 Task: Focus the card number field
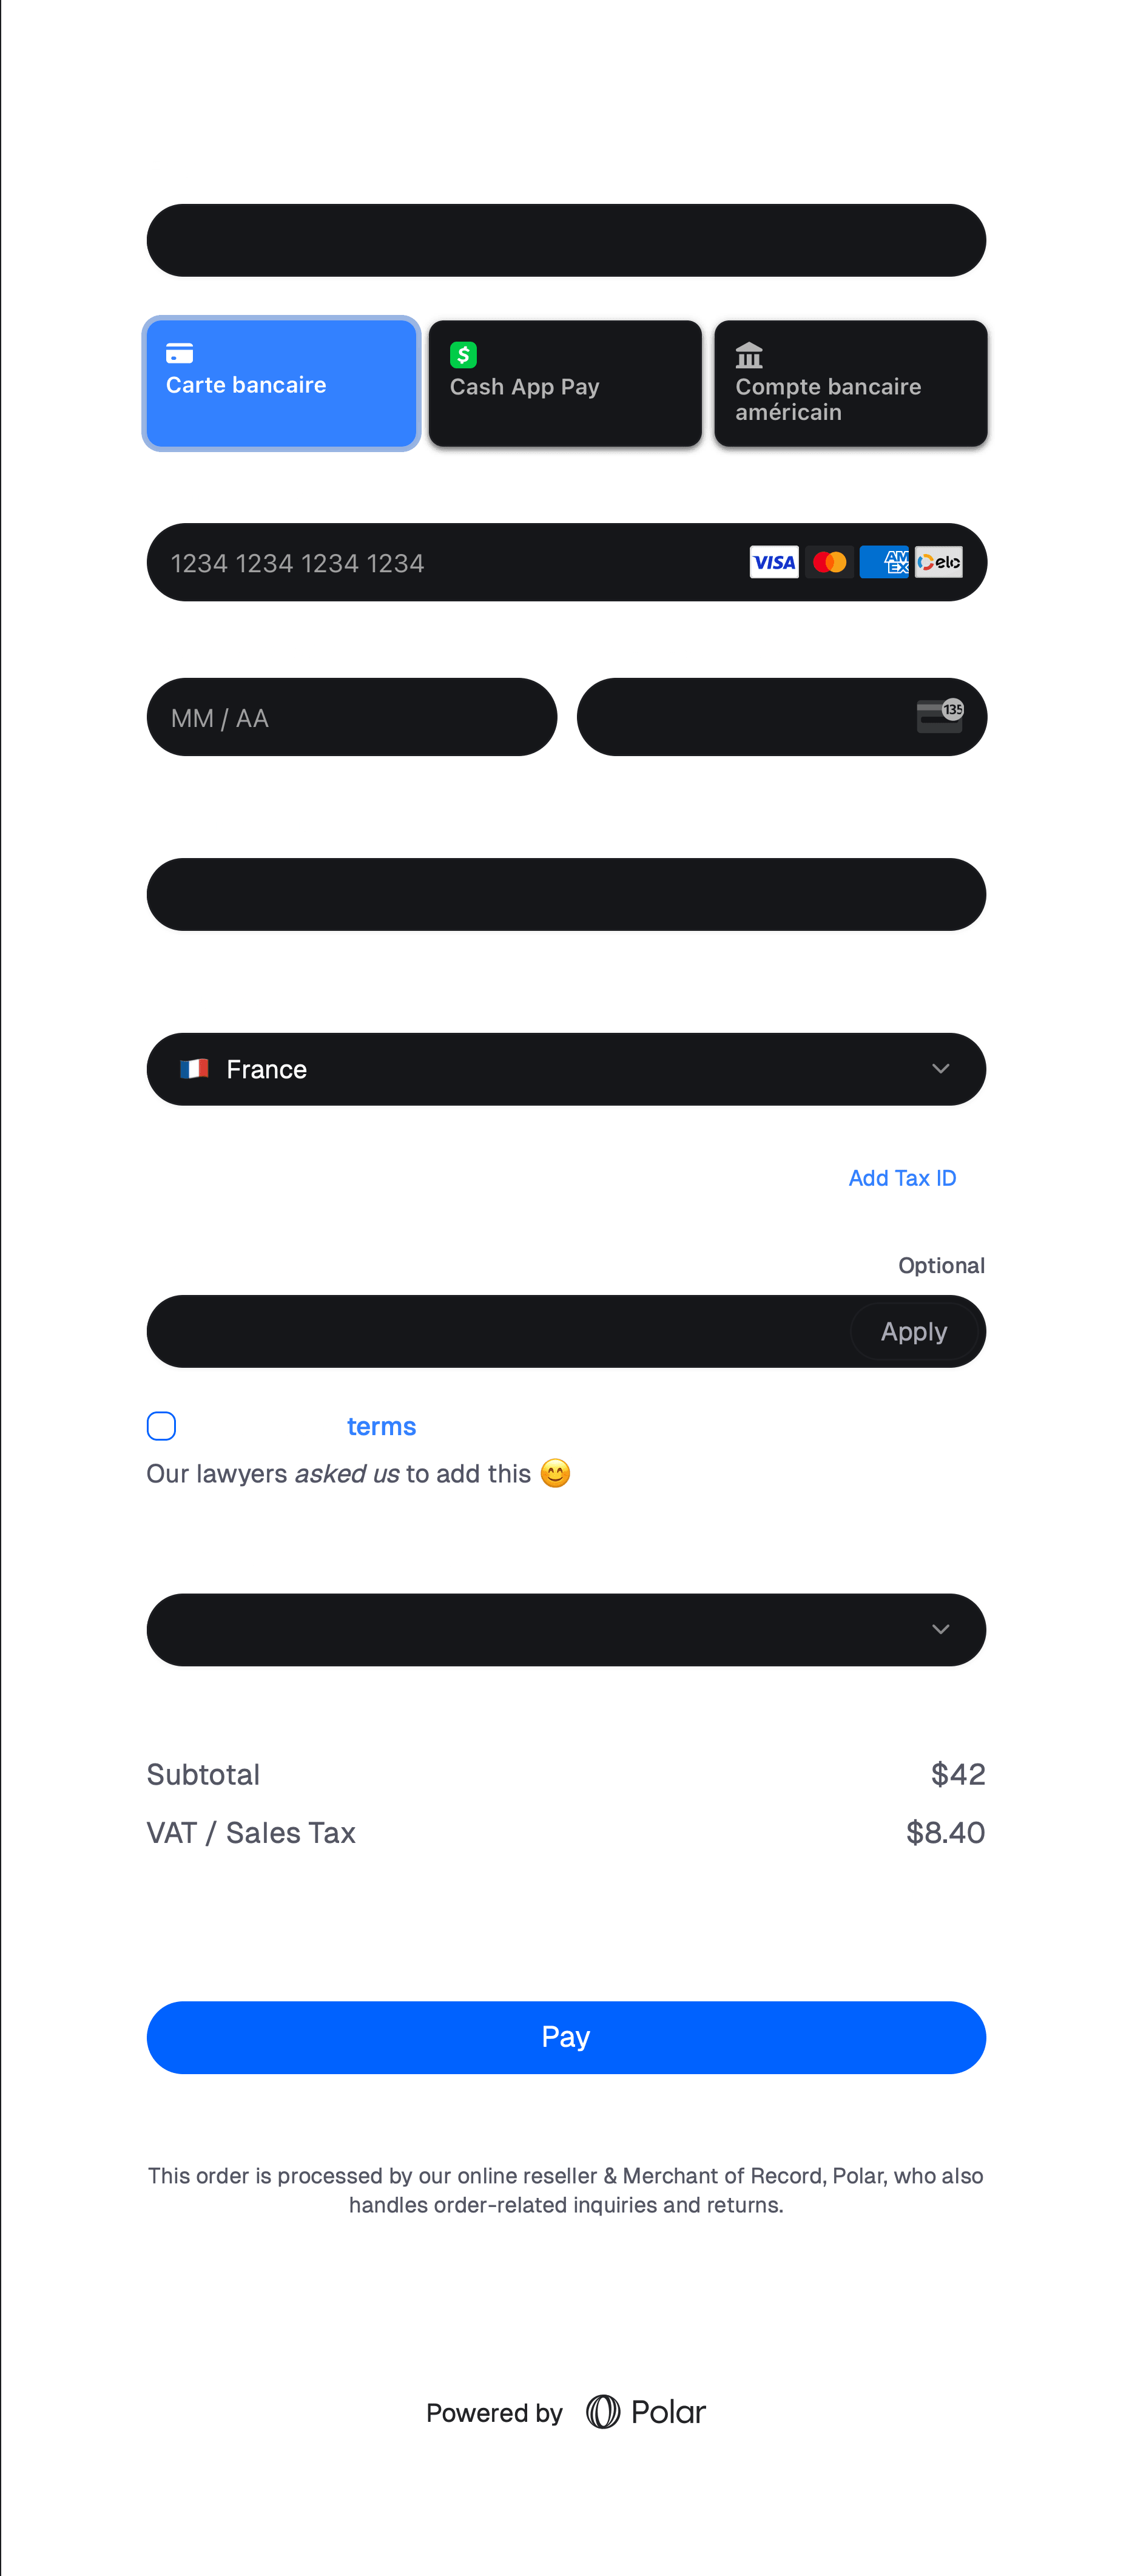coord(566,562)
